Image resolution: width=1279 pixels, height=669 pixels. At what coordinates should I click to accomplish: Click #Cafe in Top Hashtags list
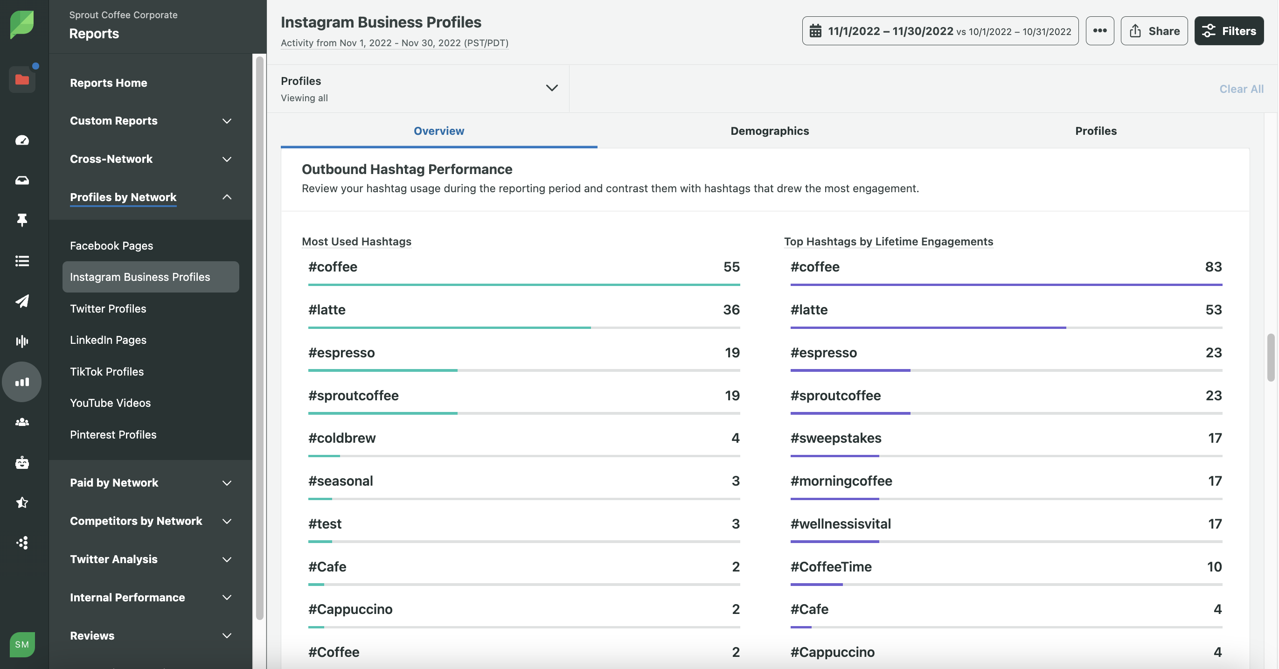pos(809,609)
